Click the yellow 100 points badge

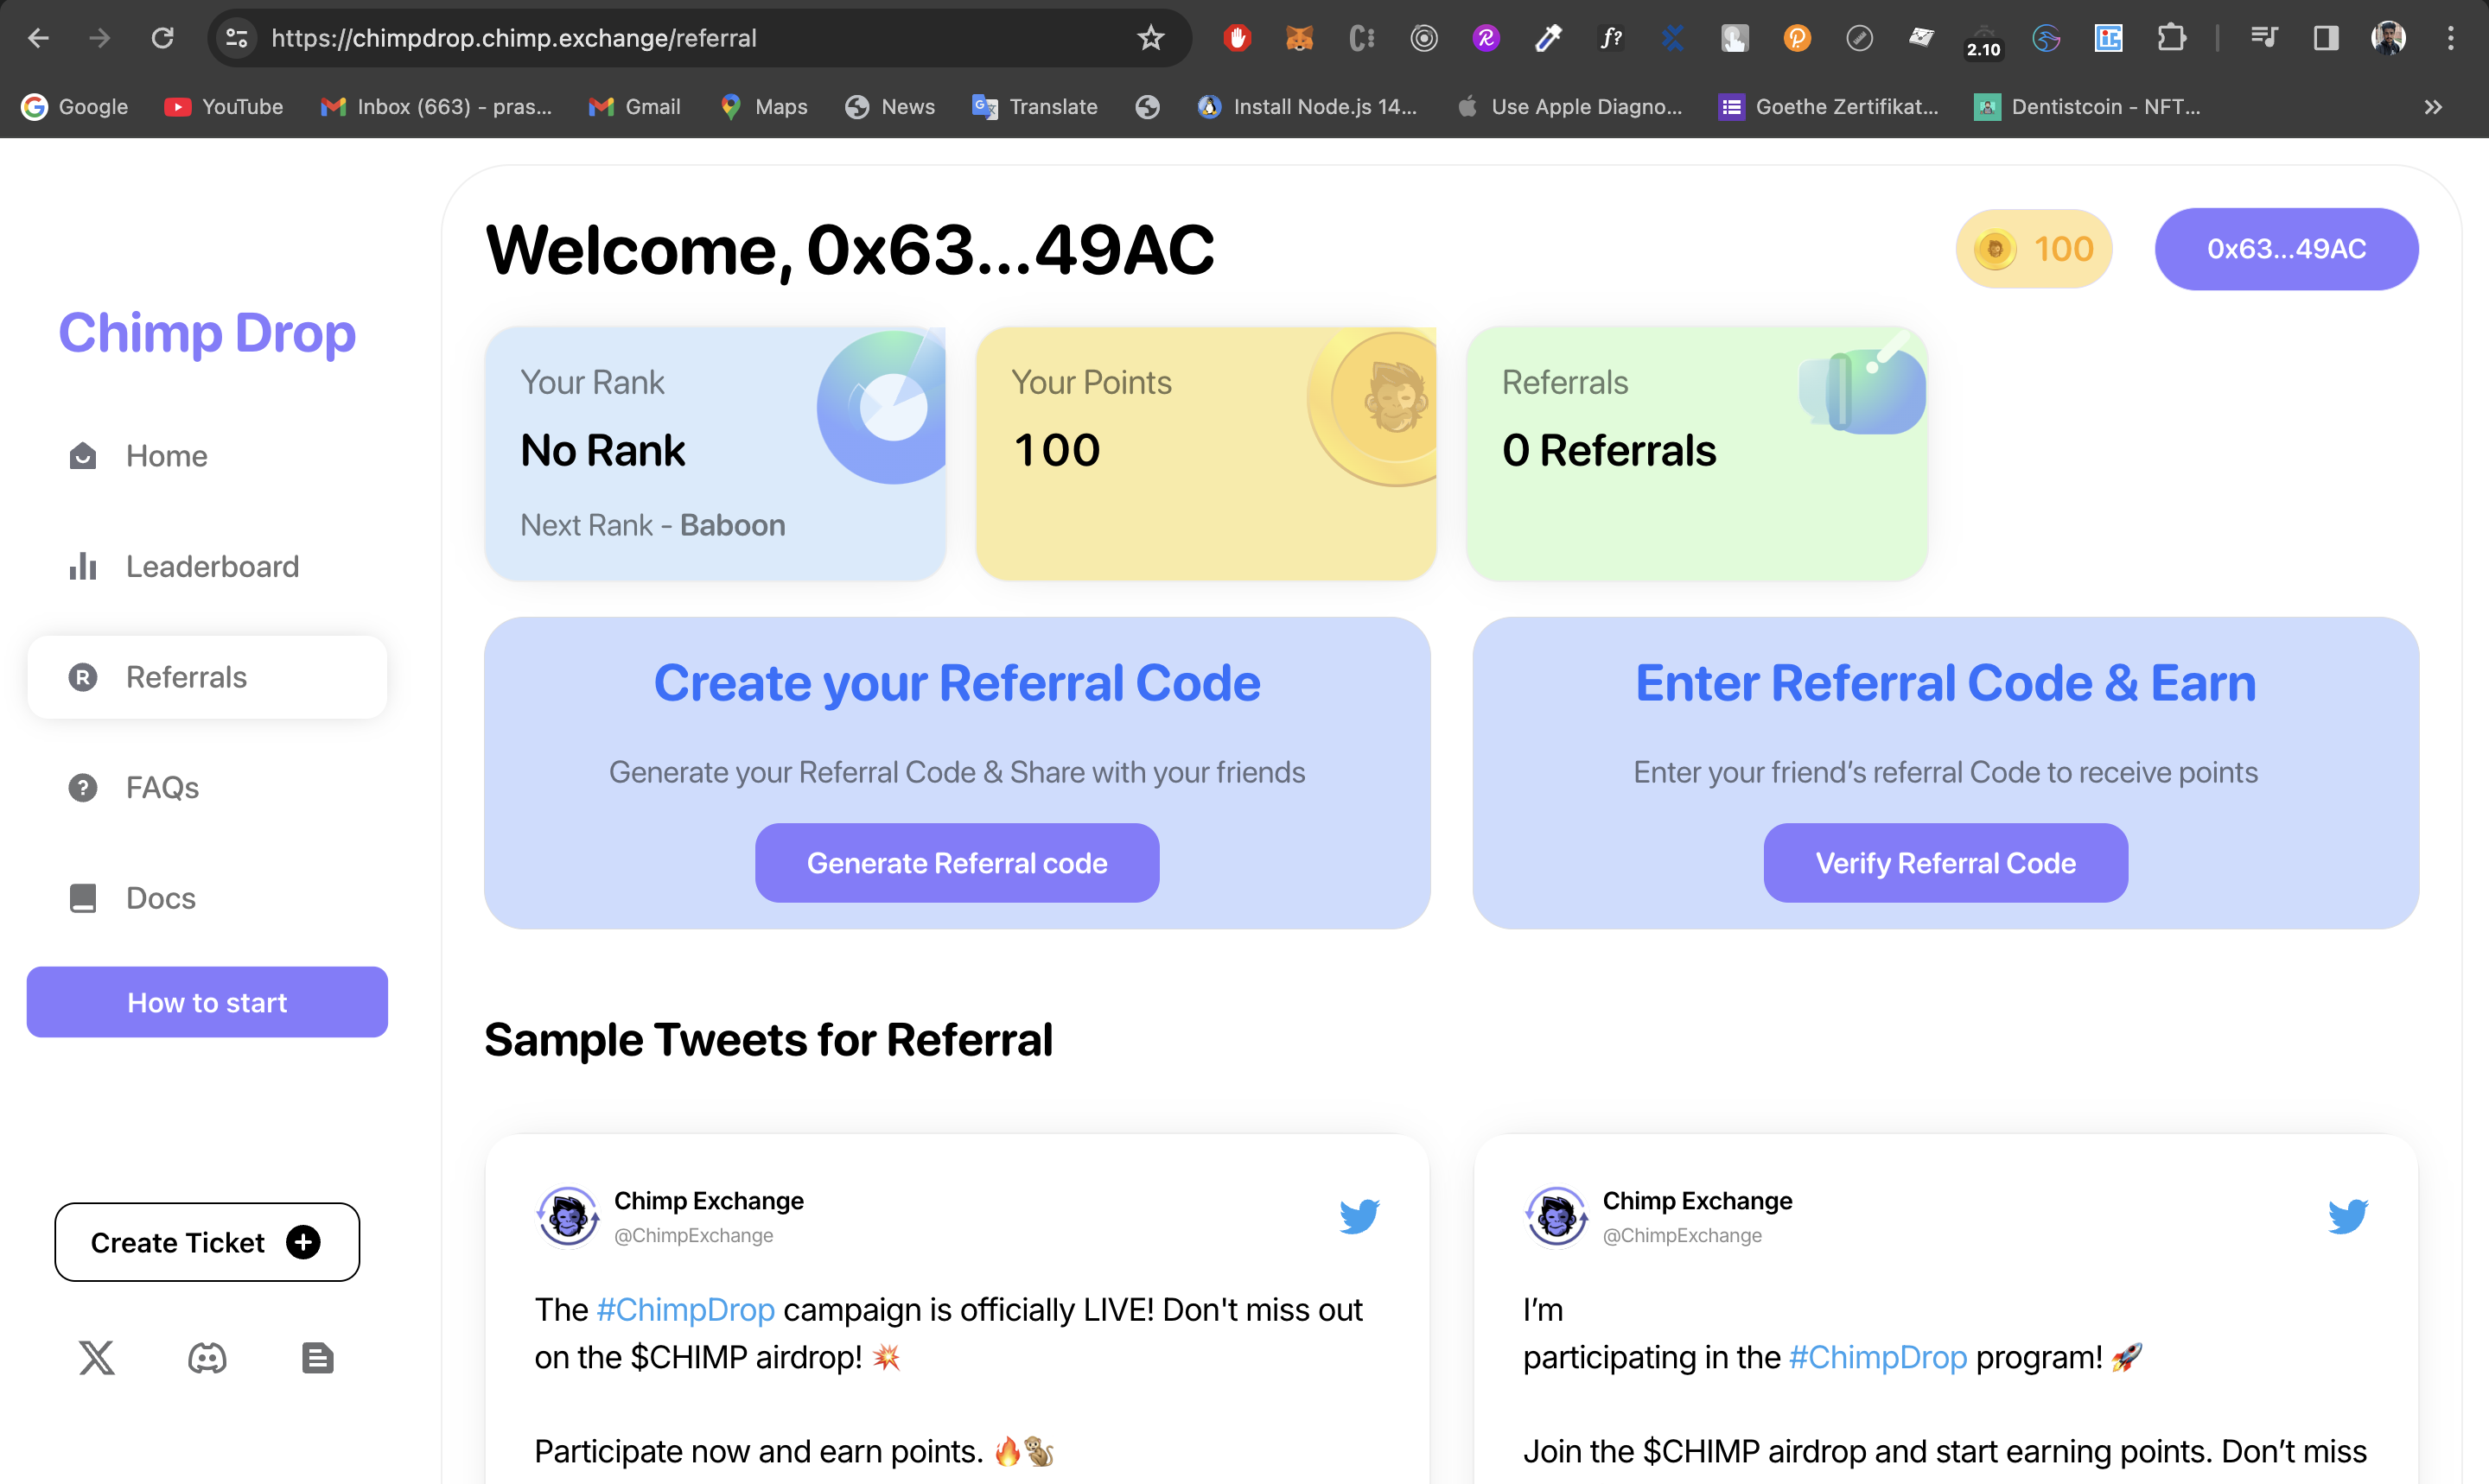click(x=2033, y=249)
